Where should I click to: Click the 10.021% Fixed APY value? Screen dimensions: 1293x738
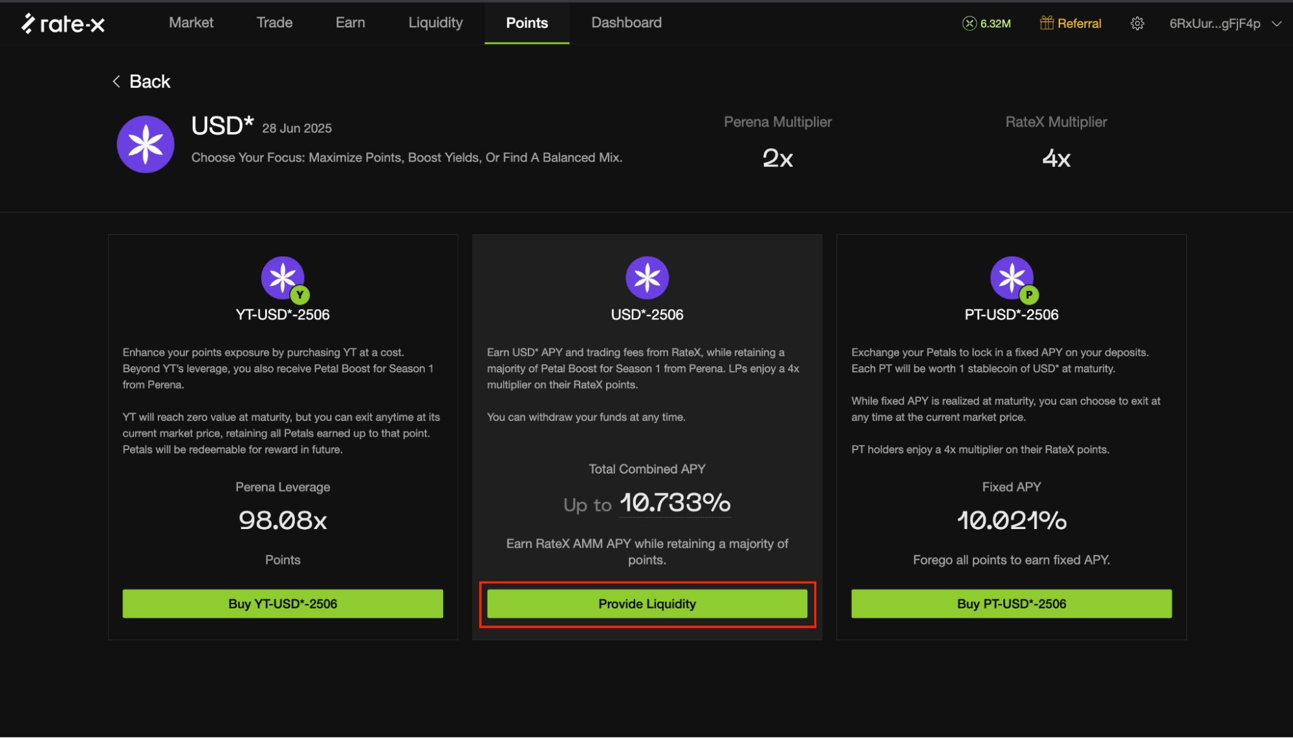pyautogui.click(x=1012, y=520)
